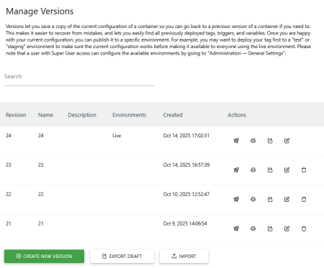Delete version 21 with trash icon

pyautogui.click(x=304, y=228)
